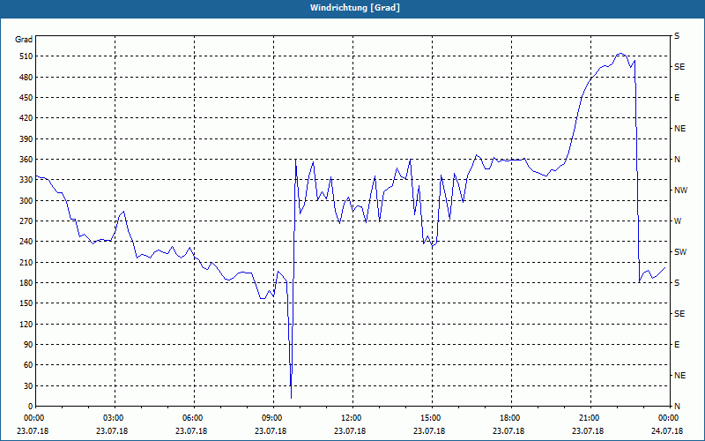Click the N compass label beside the 360 gridline
Image resolution: width=705 pixels, height=441 pixels.
pyautogui.click(x=677, y=160)
